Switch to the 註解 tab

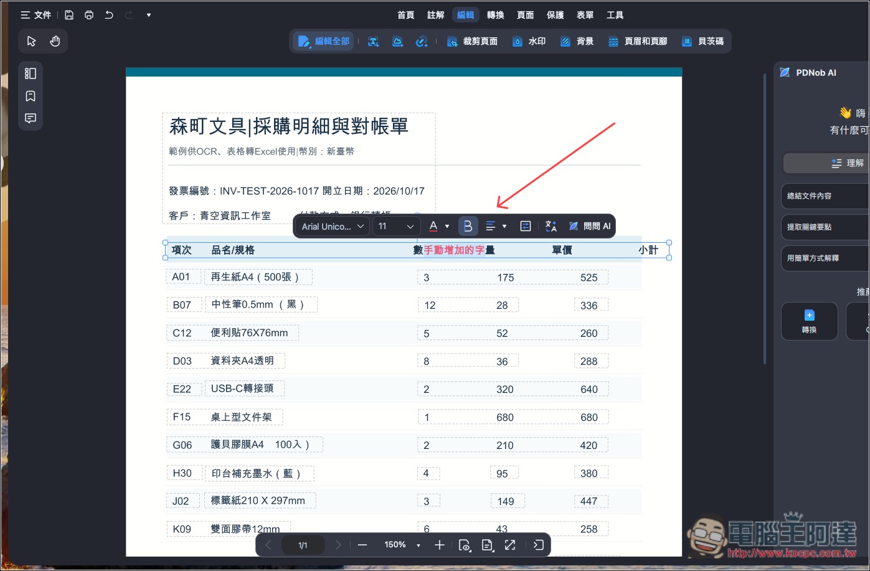point(436,15)
